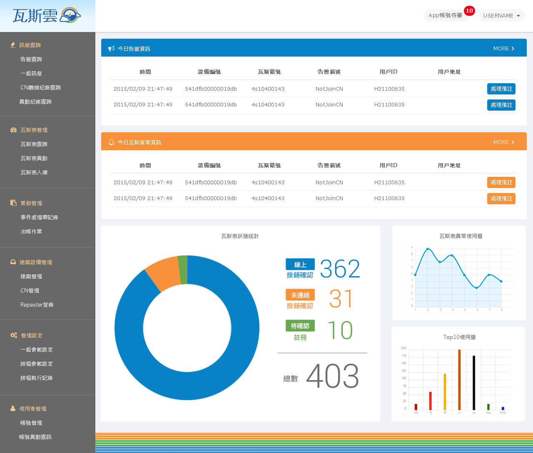Expand MORE in the orange 今日瓦斯異常資訊 panel

(504, 142)
